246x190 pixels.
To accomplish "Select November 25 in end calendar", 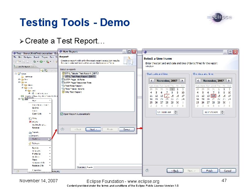I will 198,102.
